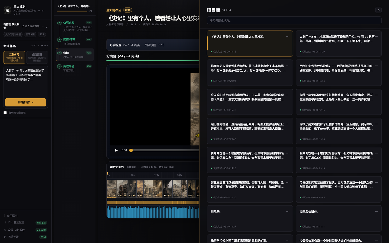Screen dimensions: 389x243
Task: Open more options for 08-14 23:15 card
Action: 377,153
